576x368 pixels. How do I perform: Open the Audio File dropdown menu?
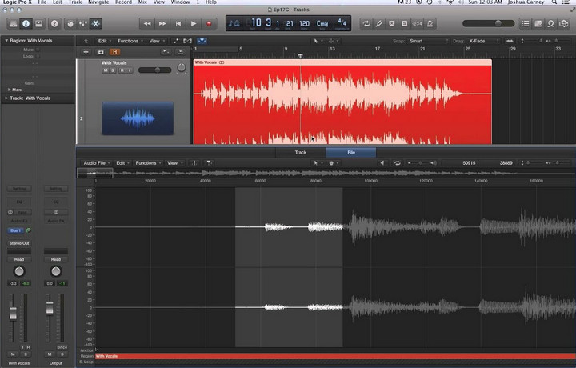tap(96, 163)
